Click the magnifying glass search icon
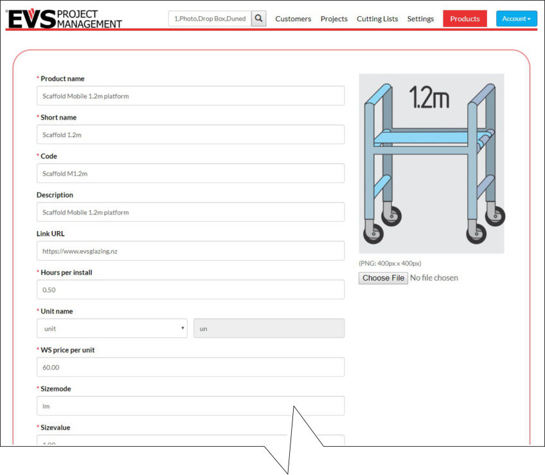Screen dimensions: 545x475 [x=258, y=19]
